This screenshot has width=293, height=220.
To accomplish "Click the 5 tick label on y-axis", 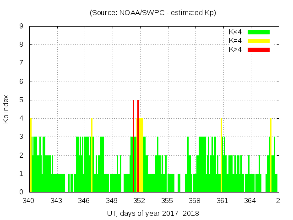I will click(x=21, y=100).
